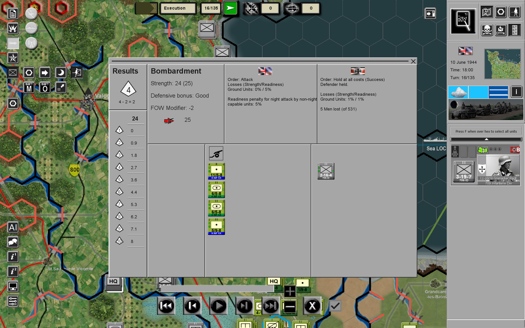Image resolution: width=525 pixels, height=328 pixels.
Task: Toggle the brick wall icon in right panel
Action: point(514,30)
